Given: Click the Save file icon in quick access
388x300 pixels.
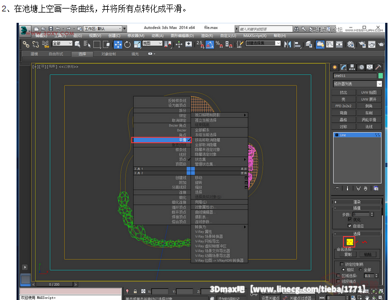Looking at the screenshot, I should click(x=51, y=29).
